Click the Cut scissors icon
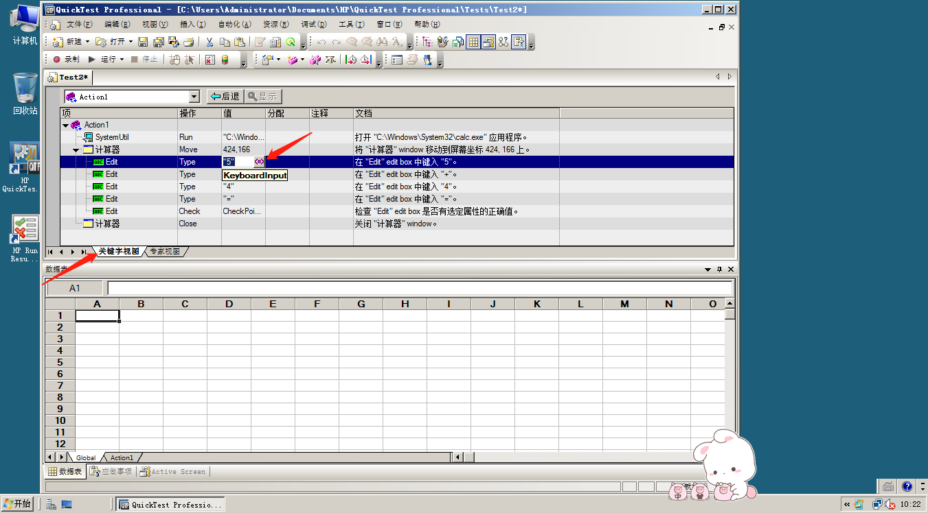The image size is (928, 513). click(x=210, y=42)
